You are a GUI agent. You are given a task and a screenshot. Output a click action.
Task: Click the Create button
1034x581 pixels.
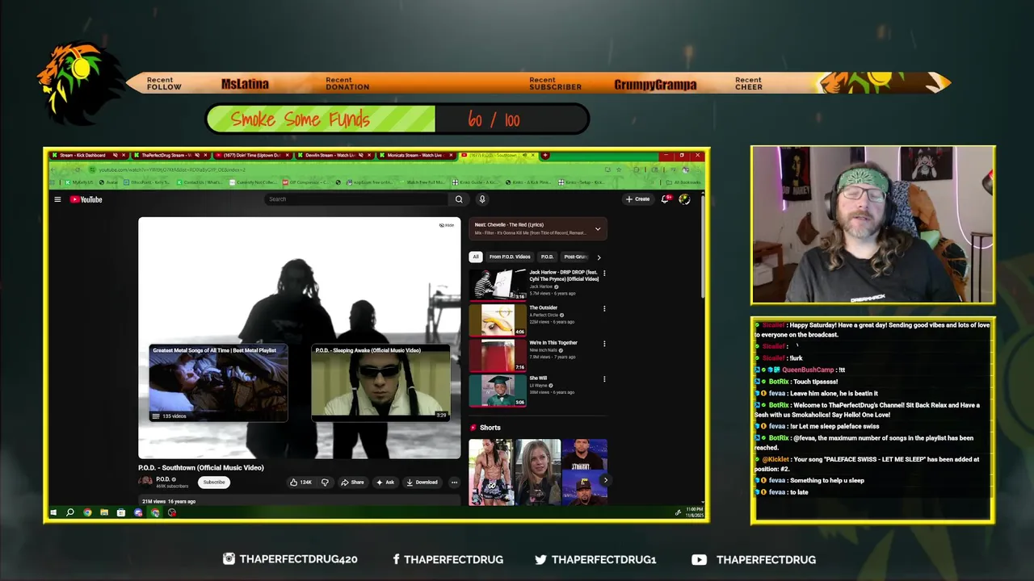pyautogui.click(x=637, y=199)
